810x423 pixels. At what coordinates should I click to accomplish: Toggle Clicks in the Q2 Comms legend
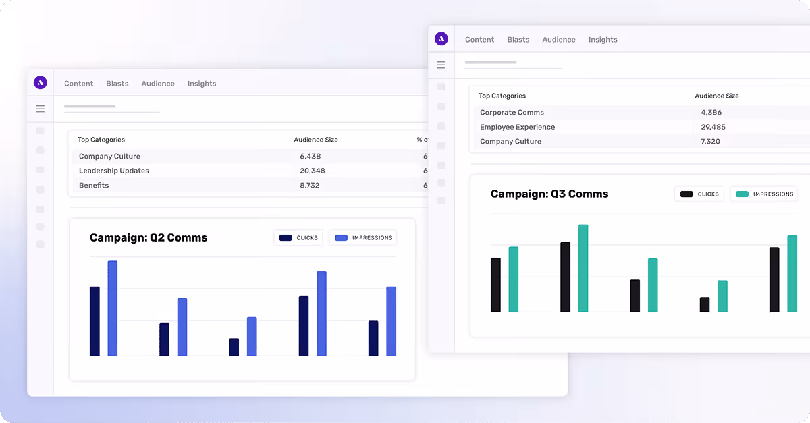298,237
